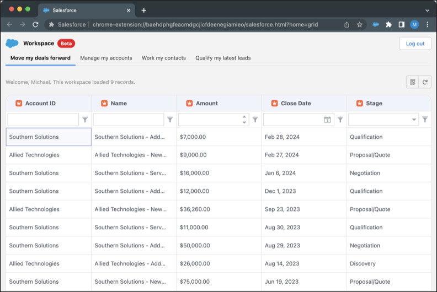Click the Log out button
The image size is (437, 292).
(415, 44)
